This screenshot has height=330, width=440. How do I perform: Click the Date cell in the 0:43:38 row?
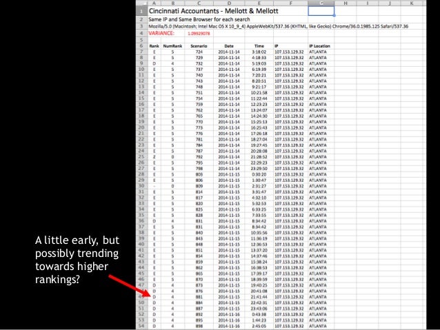tap(229, 314)
